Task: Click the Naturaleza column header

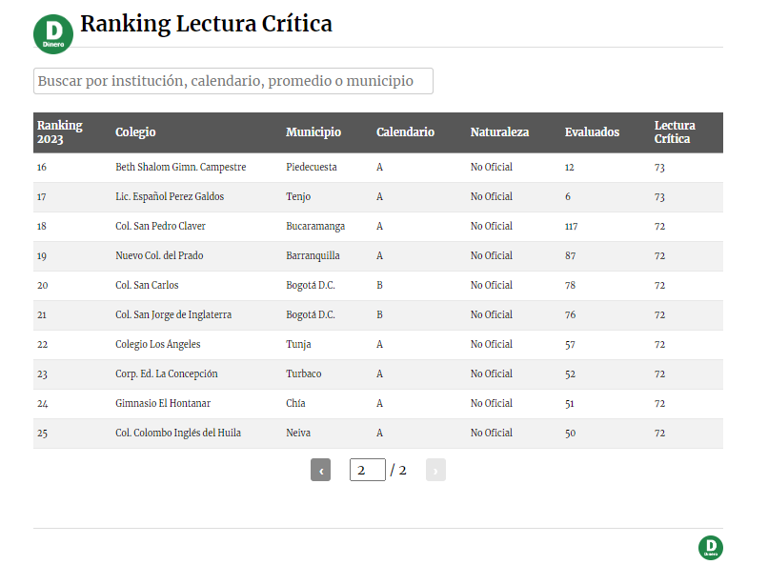Action: [x=499, y=132]
